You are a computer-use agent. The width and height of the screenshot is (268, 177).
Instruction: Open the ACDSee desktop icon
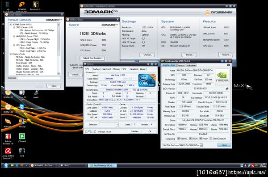coord(8,123)
